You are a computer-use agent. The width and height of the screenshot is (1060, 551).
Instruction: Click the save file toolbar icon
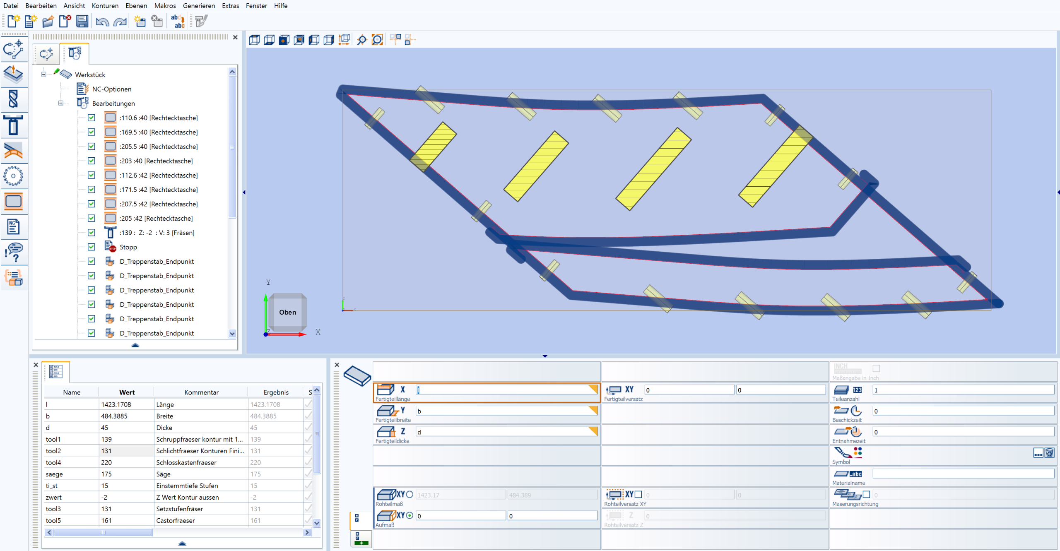click(82, 21)
